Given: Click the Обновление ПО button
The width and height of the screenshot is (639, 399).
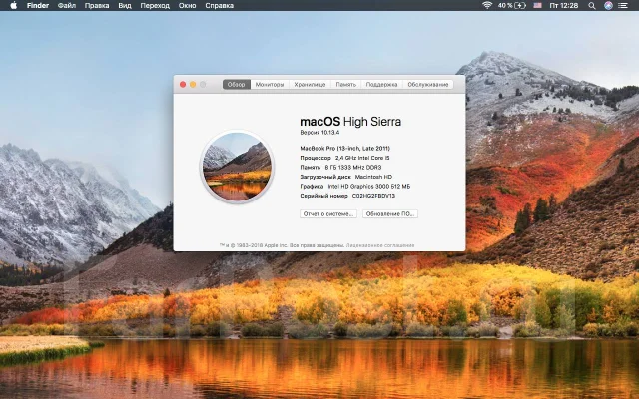Looking at the screenshot, I should (390, 213).
